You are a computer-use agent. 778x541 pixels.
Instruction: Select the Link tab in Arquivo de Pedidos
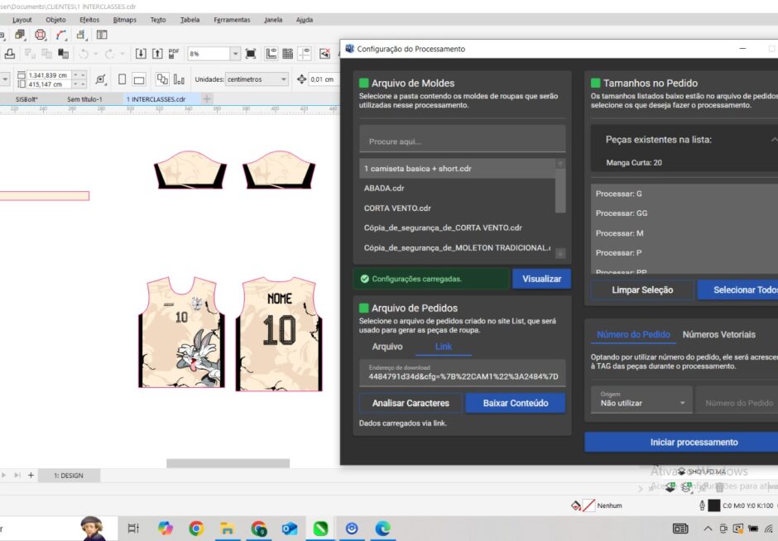pos(443,347)
